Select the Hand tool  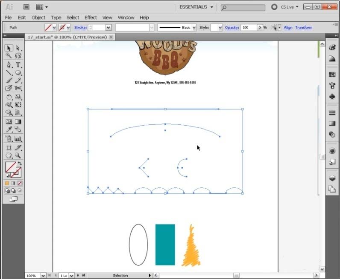click(9, 155)
